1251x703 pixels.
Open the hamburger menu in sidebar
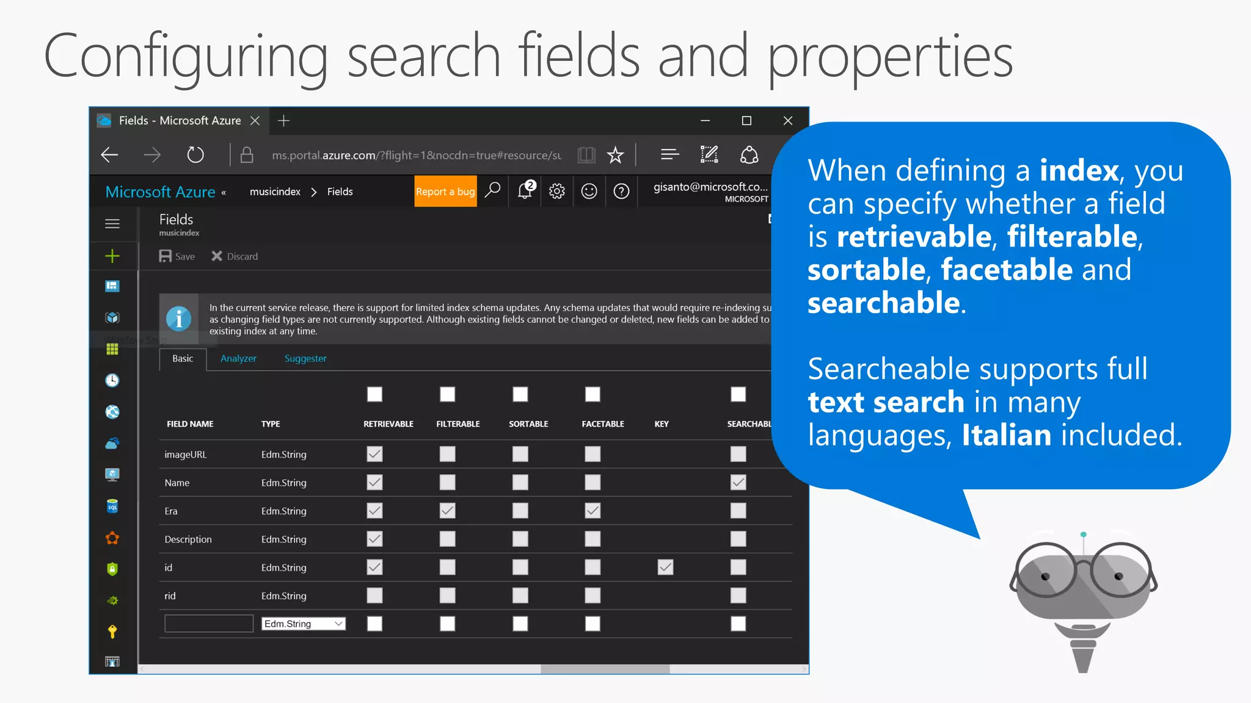[x=112, y=224]
